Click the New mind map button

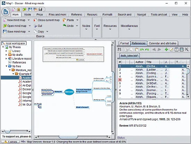pyautogui.click(x=14, y=20)
